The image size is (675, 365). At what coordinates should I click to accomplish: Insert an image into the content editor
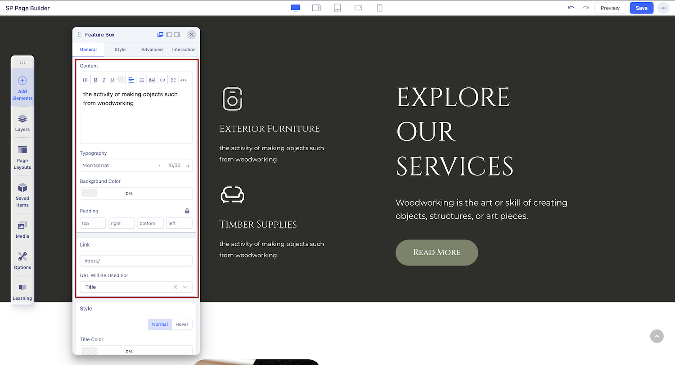click(152, 80)
